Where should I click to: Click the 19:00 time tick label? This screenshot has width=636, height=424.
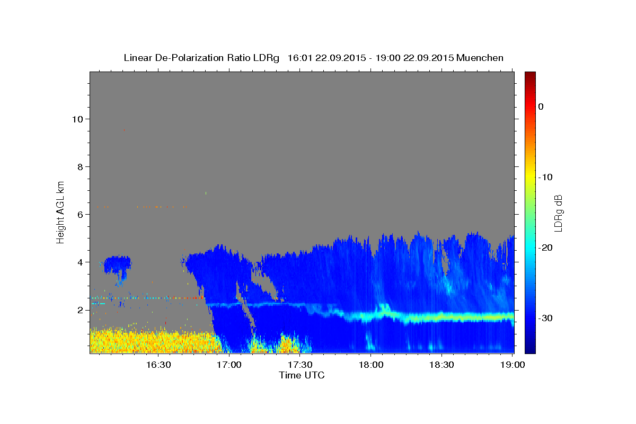(513, 365)
